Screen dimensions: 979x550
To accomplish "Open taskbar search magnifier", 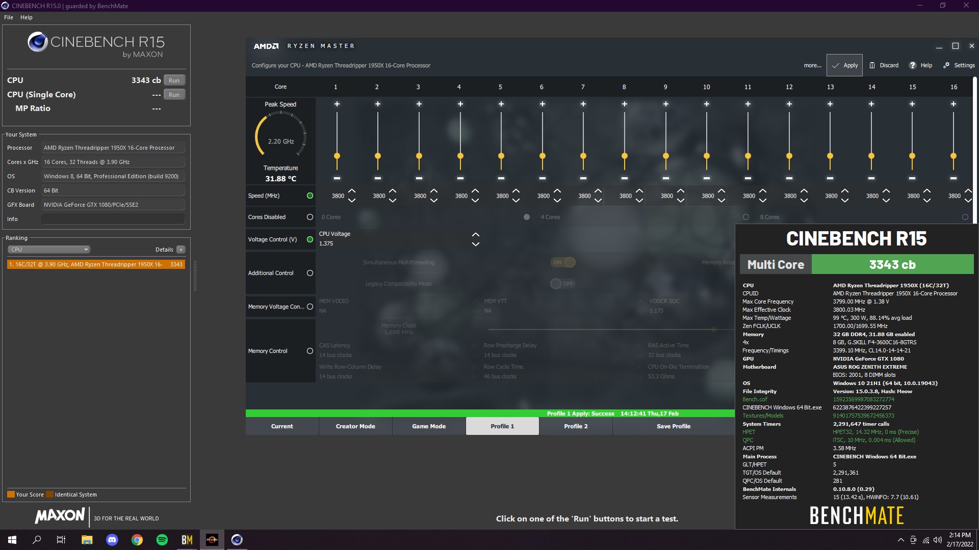I will pos(37,540).
